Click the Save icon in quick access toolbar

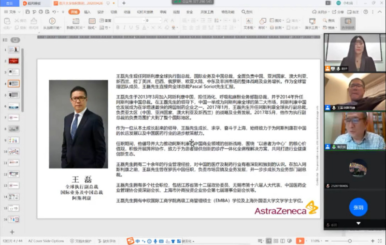click(28, 12)
